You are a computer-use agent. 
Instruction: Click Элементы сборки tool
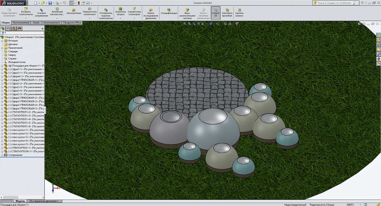click(x=120, y=12)
